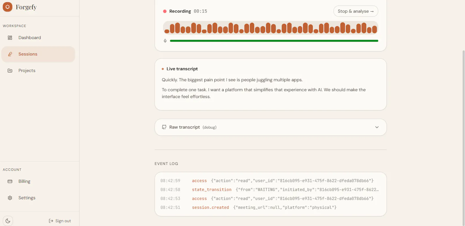Click the ACCOUNT section label
465x226 pixels.
tap(12, 170)
